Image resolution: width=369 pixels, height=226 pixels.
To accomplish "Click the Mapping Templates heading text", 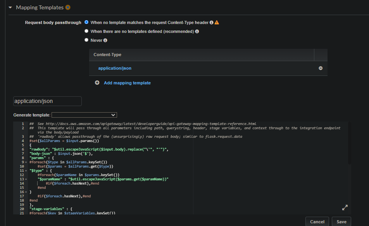I will tap(40, 7).
